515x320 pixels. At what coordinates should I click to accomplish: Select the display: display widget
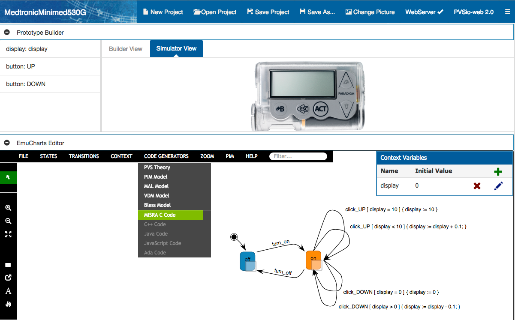point(50,49)
